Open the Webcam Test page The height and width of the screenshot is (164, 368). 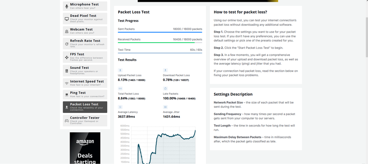point(85,31)
